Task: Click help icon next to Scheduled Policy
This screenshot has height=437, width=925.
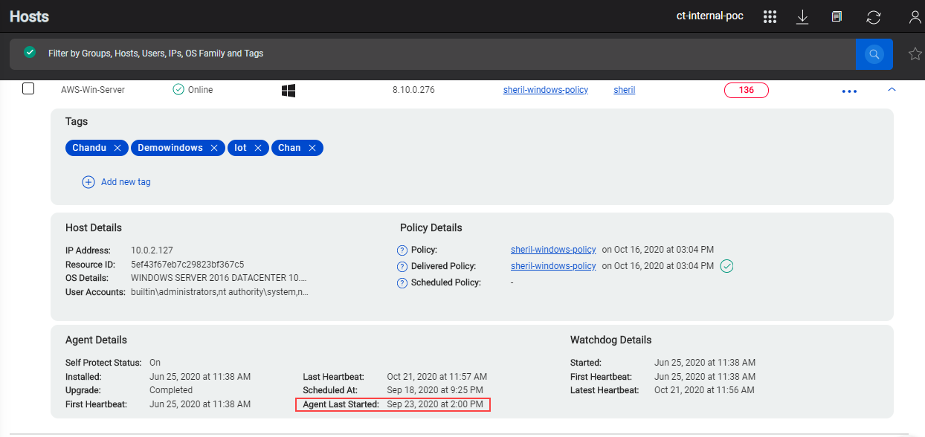Action: 402,282
